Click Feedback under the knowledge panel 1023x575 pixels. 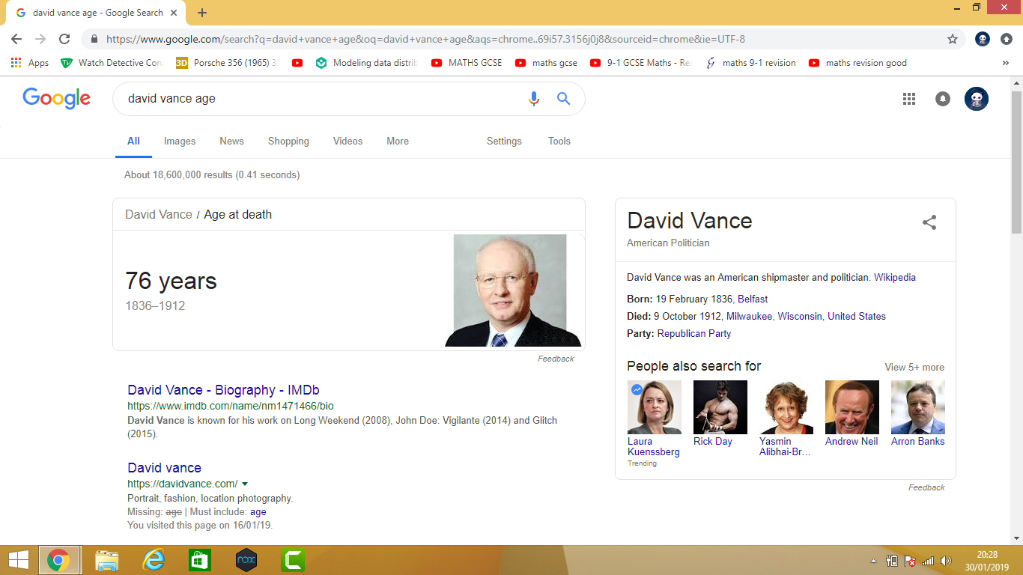tap(926, 487)
